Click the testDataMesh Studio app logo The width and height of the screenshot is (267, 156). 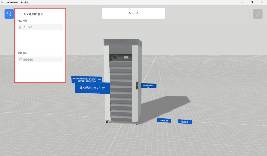point(2,2)
